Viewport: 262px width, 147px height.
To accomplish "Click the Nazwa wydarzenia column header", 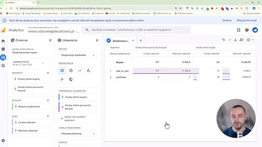I will point(120,54).
